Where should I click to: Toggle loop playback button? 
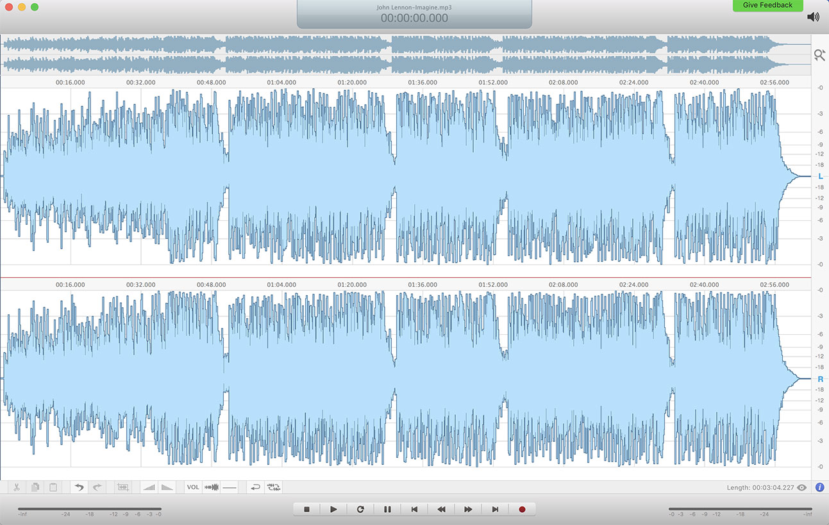point(360,509)
